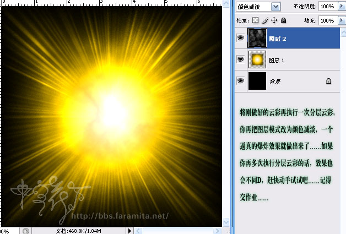Open the blend mode dropdown 颜色减淡
The image size is (346, 234).
click(x=275, y=7)
